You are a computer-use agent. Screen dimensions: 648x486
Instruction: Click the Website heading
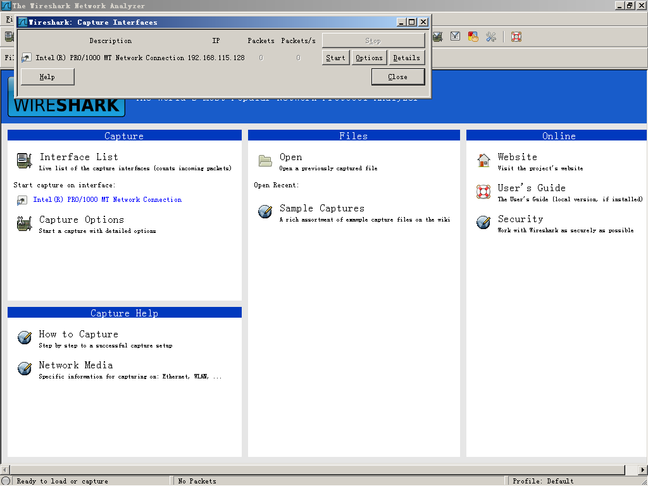[518, 157]
